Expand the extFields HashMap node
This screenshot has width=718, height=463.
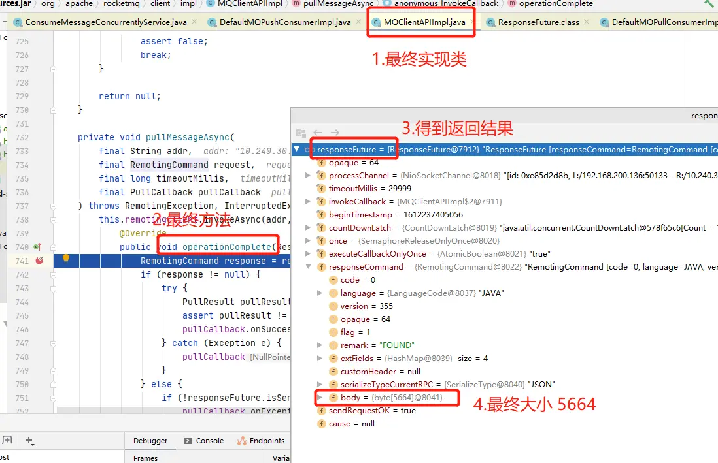tap(320, 358)
